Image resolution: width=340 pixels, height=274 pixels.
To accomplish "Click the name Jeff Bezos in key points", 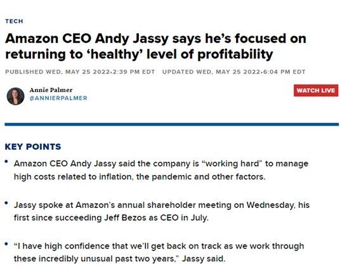I will 125,218.
